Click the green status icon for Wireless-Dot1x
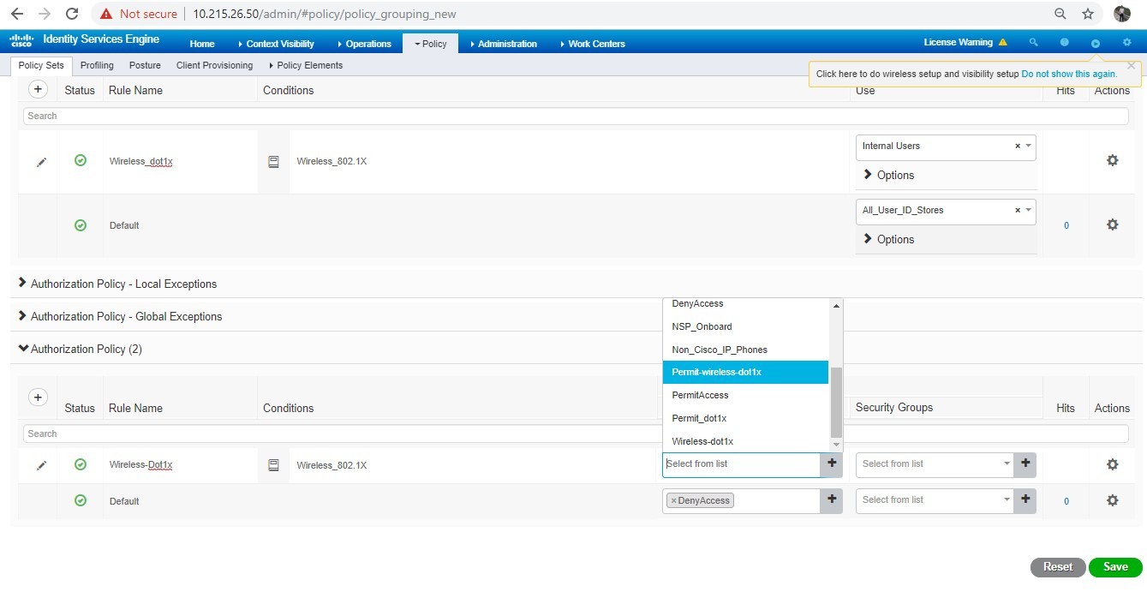 pos(81,464)
